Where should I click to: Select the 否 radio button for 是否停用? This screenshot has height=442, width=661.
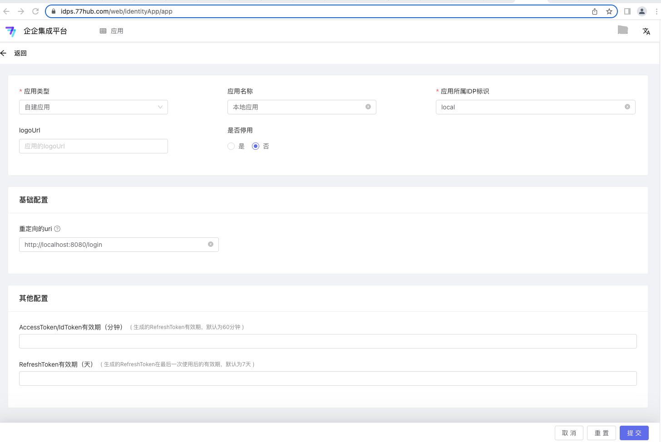(x=256, y=146)
